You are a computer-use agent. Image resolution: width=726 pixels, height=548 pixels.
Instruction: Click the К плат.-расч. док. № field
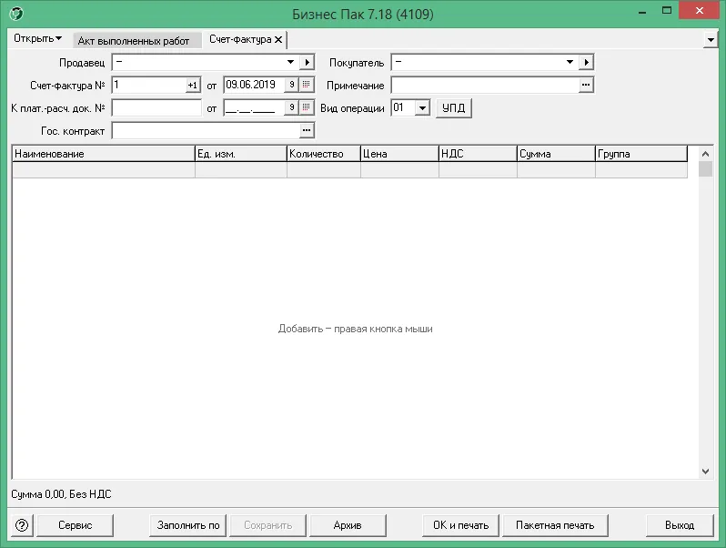coord(156,108)
